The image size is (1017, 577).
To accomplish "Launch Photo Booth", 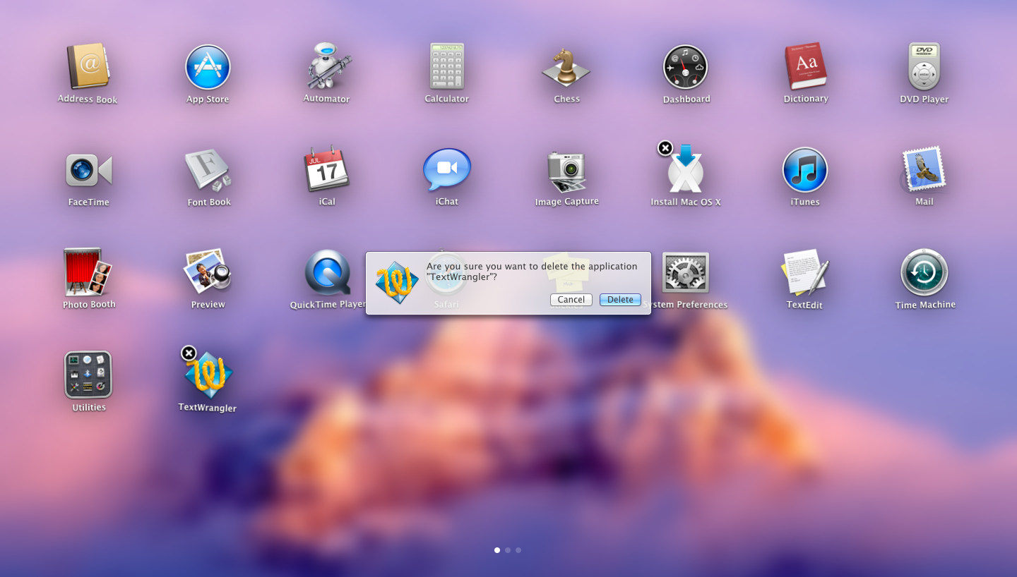I will point(88,272).
